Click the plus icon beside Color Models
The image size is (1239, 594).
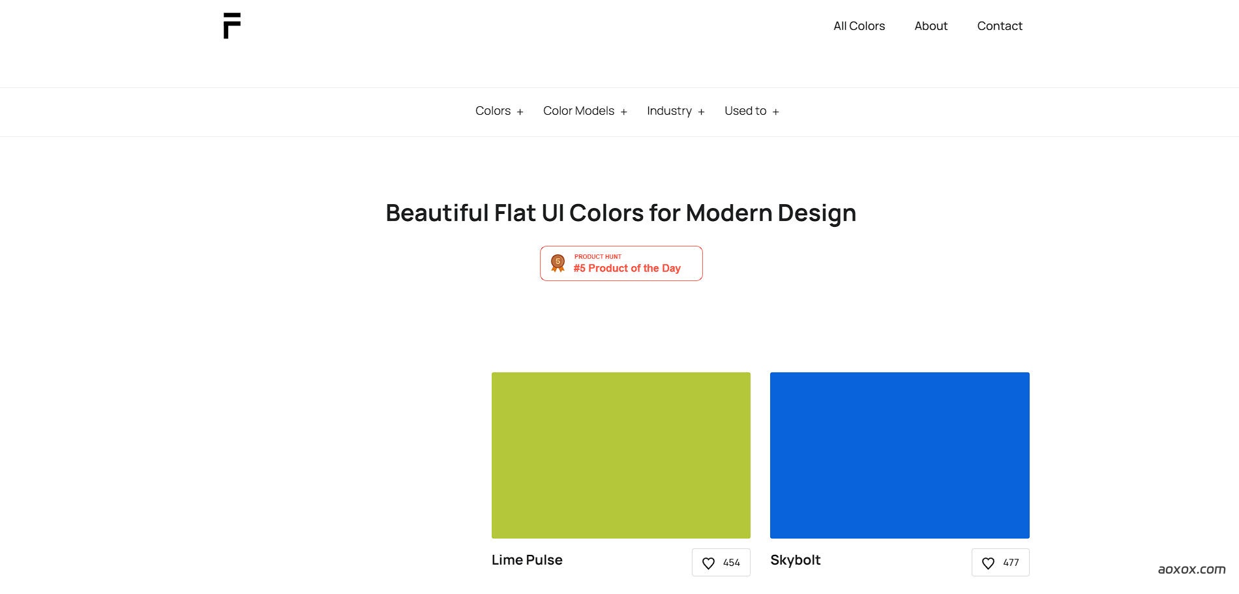click(623, 112)
